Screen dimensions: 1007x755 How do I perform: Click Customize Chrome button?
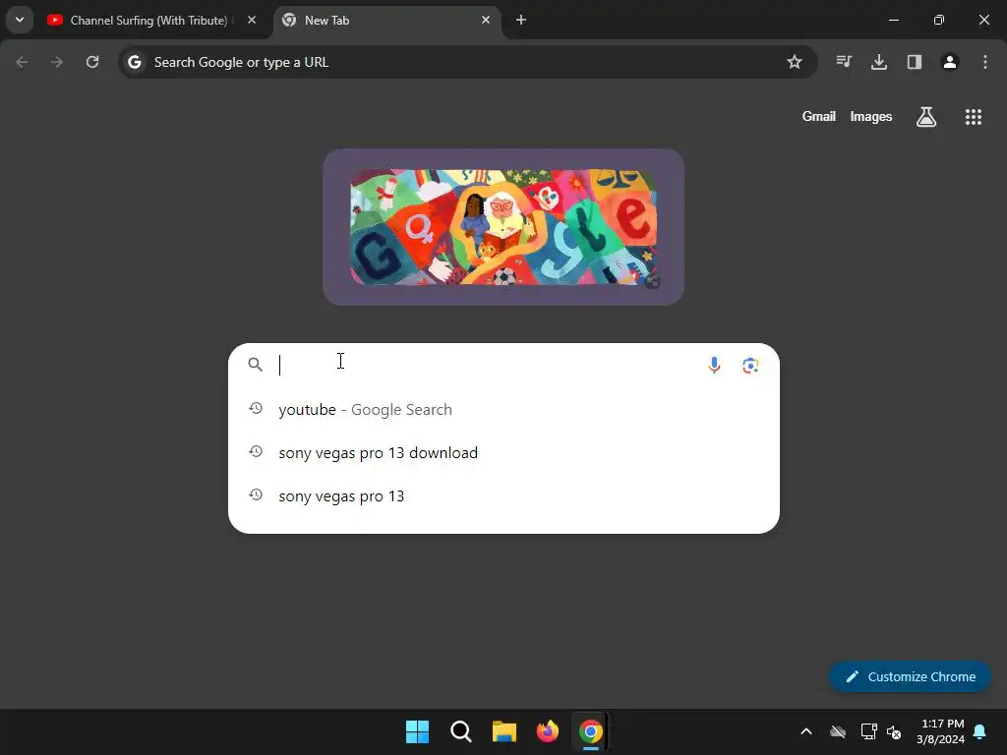pos(910,676)
